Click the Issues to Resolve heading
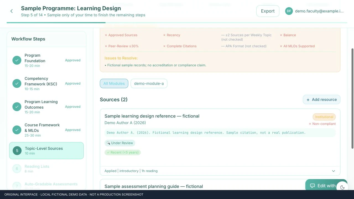 click(121, 58)
